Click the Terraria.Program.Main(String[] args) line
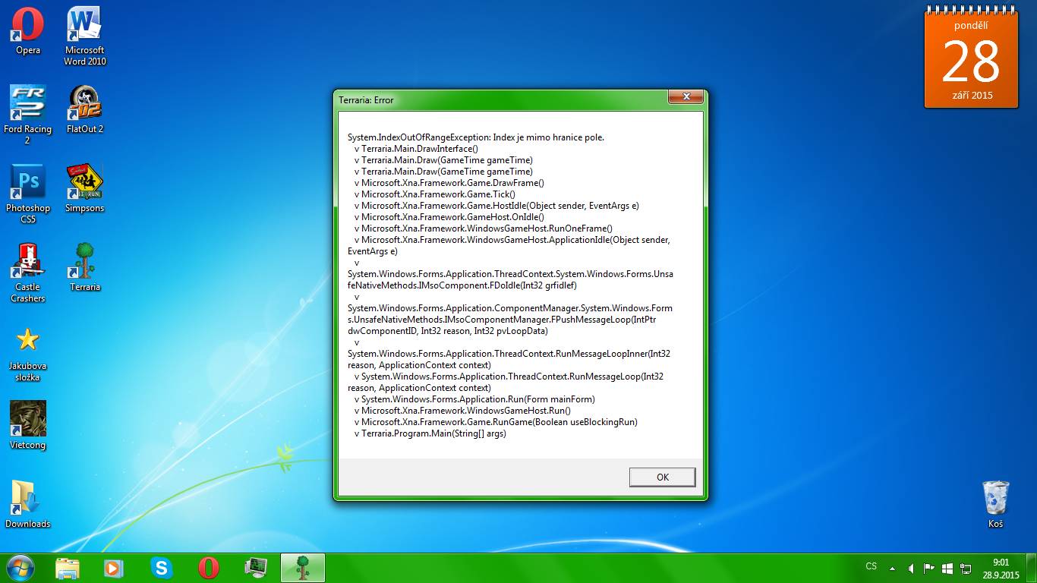1037x583 pixels. [430, 433]
